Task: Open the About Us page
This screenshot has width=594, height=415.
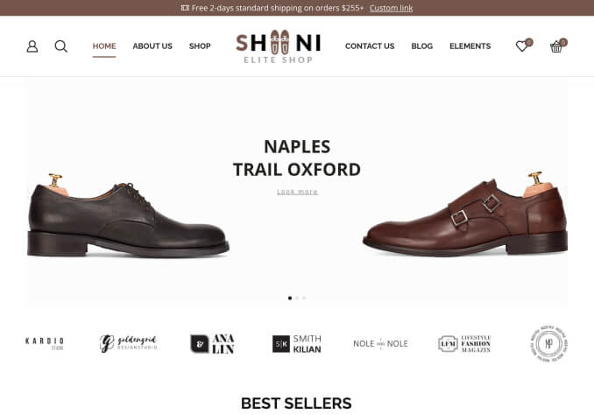Action: [152, 46]
